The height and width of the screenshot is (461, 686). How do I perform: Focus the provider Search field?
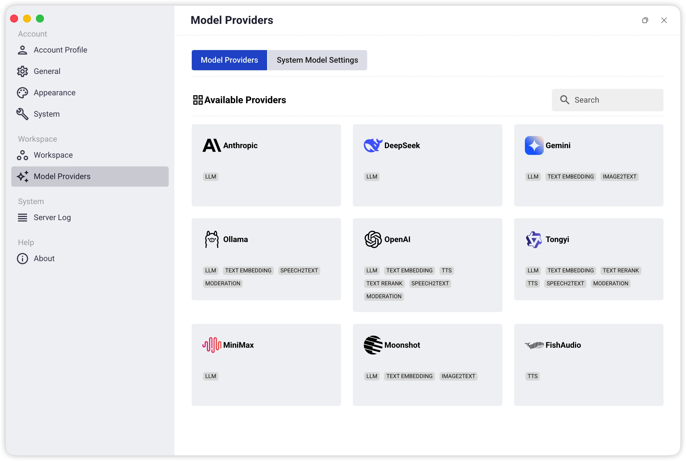[608, 100]
